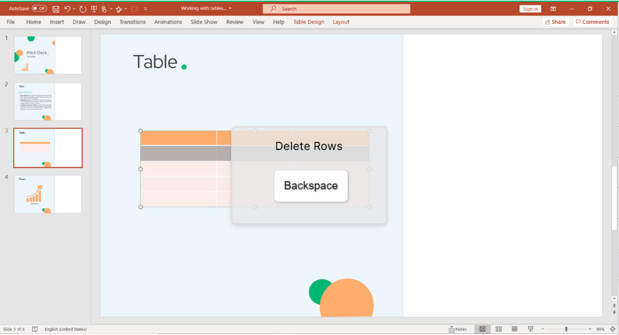The height and width of the screenshot is (335, 619).
Task: Select the touch/mouse mode icon
Action: coord(104,9)
